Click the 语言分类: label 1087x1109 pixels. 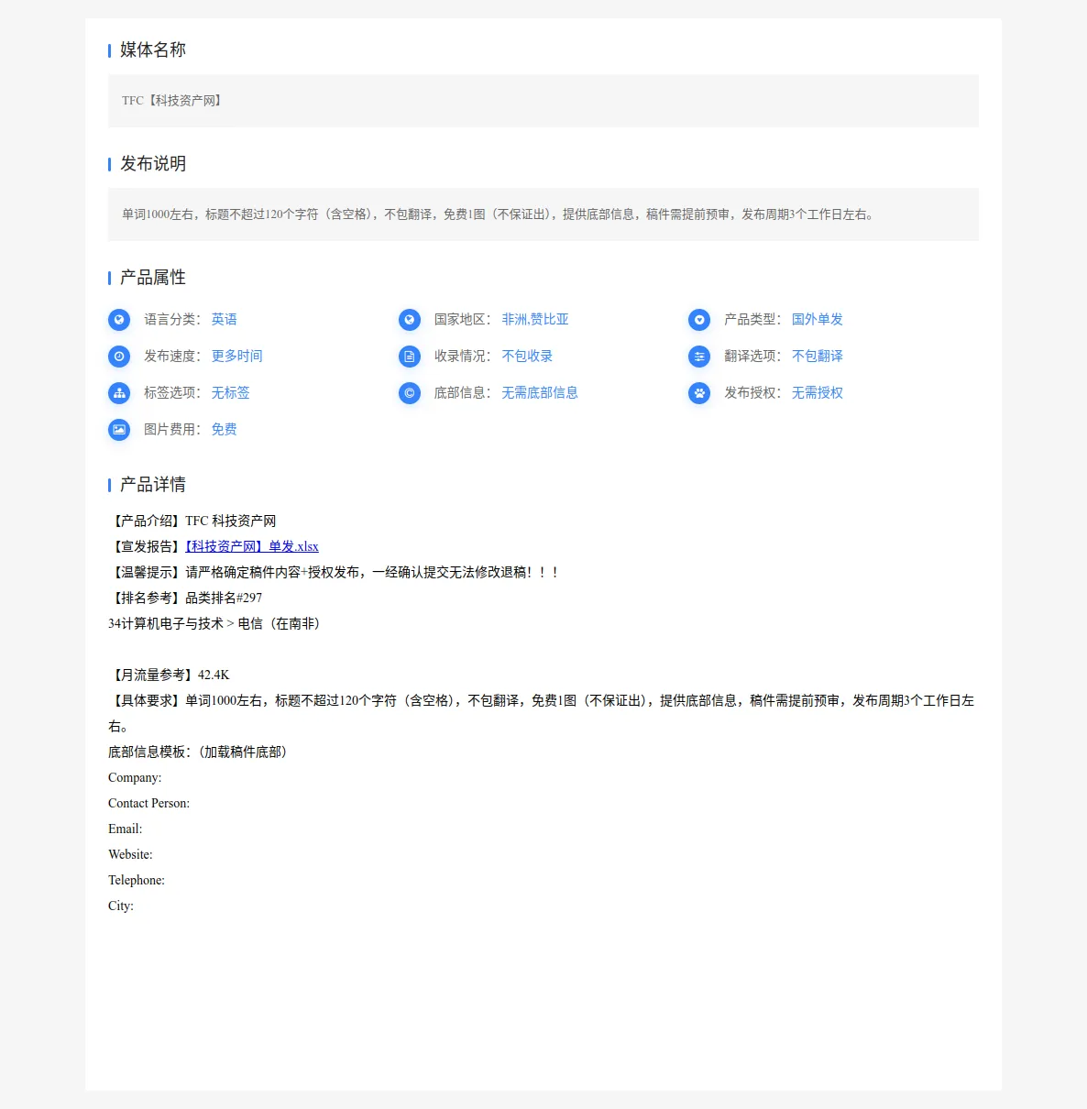click(173, 319)
